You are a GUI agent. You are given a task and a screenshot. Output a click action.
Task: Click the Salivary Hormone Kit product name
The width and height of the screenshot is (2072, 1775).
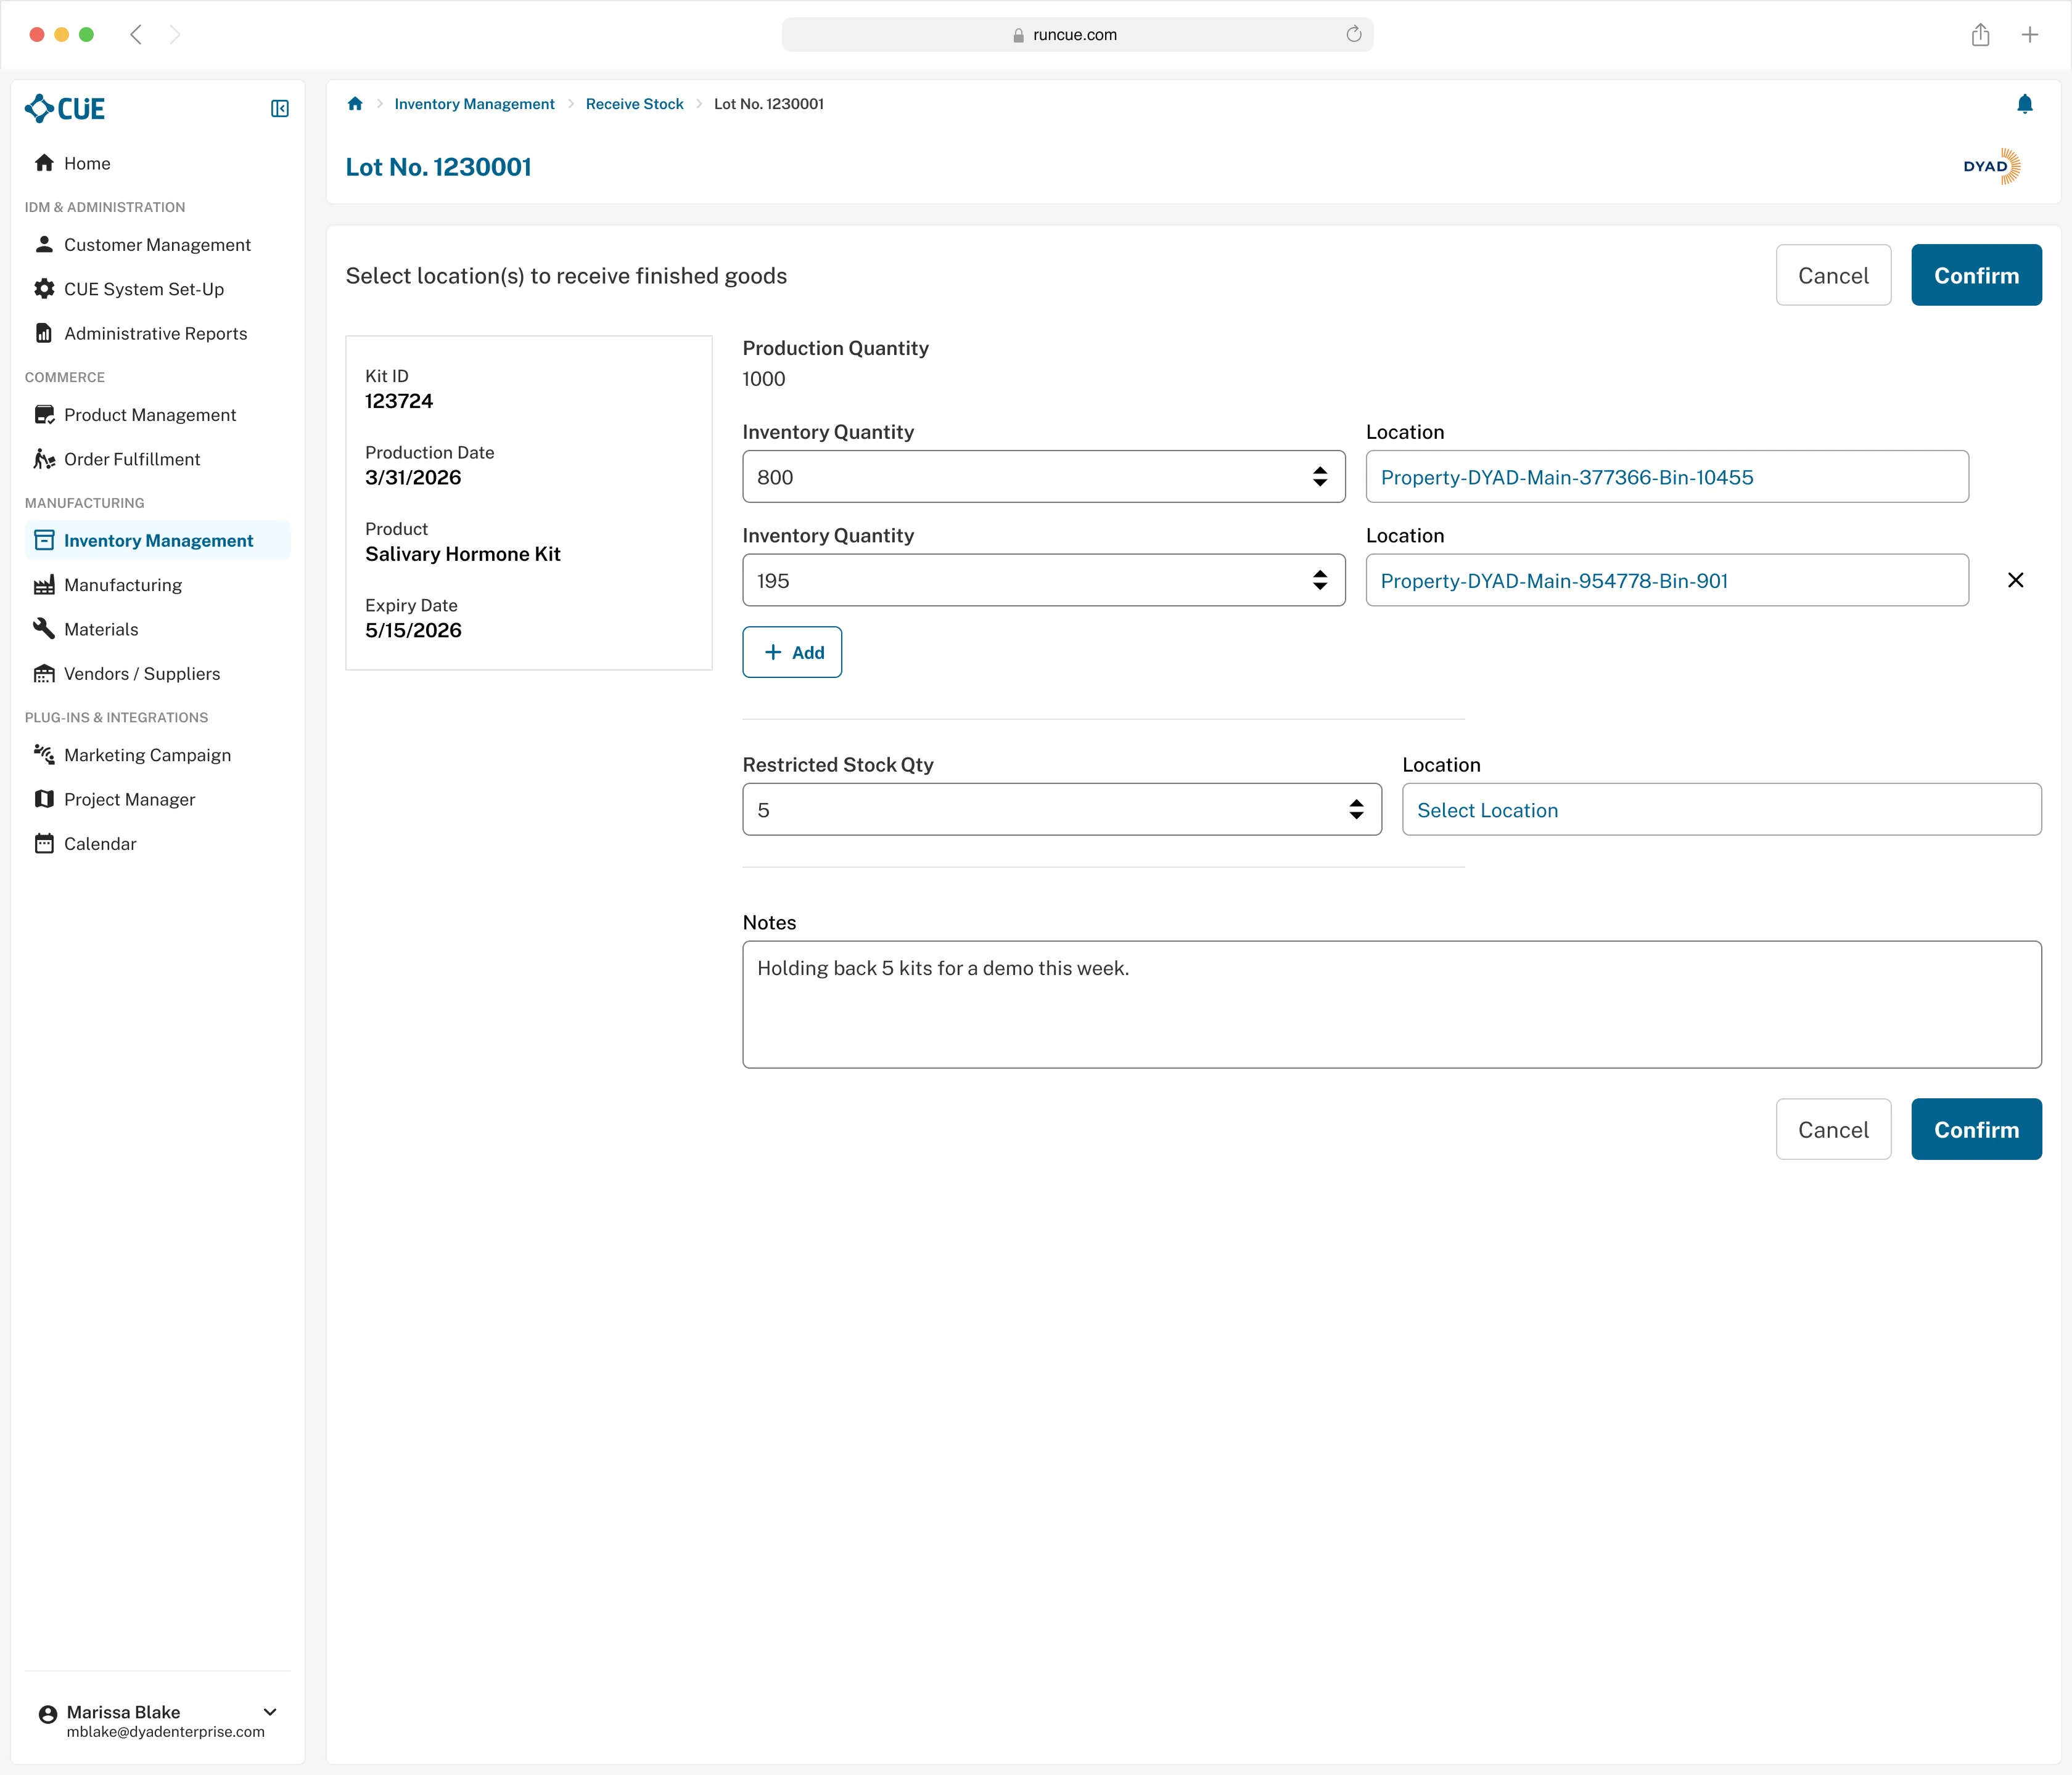click(462, 555)
